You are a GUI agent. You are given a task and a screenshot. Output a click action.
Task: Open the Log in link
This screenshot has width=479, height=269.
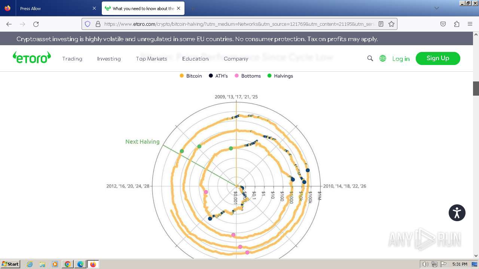click(x=401, y=59)
